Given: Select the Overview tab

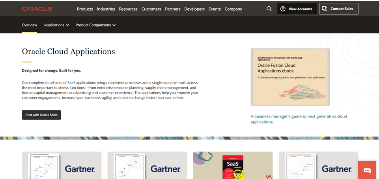Looking at the screenshot, I should [x=30, y=25].
